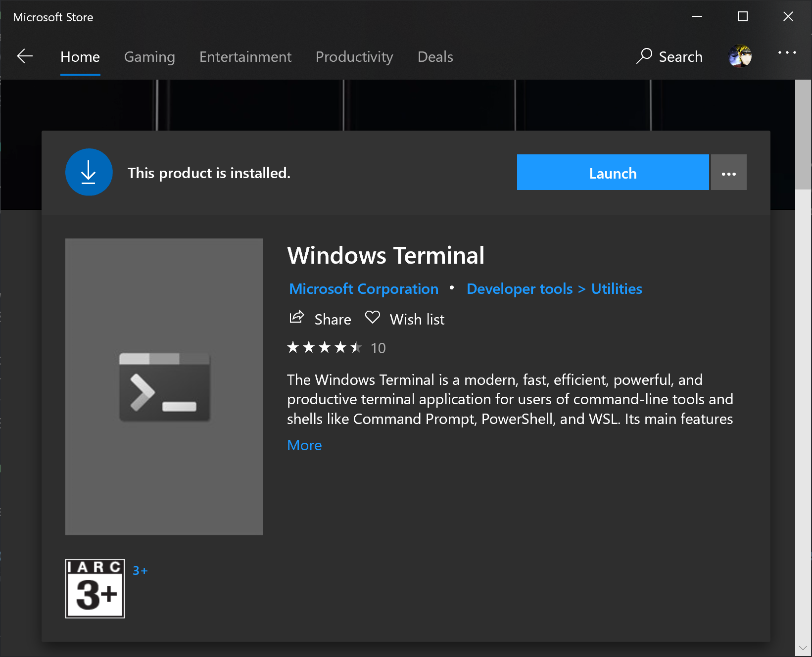Image resolution: width=812 pixels, height=657 pixels.
Task: Open the Deals section
Action: pyautogui.click(x=435, y=56)
